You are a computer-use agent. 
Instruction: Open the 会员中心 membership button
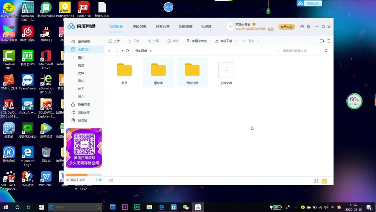pyautogui.click(x=286, y=26)
